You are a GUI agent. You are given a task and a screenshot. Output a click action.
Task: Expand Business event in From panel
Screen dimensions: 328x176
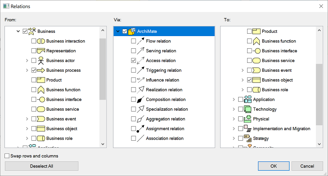point(27,119)
